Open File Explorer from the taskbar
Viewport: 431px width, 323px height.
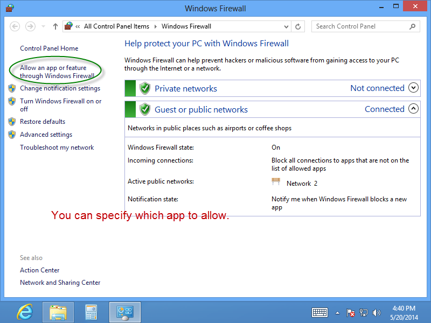pyautogui.click(x=58, y=312)
